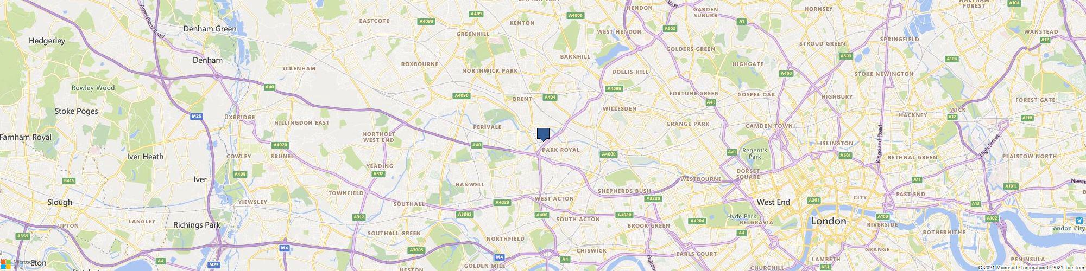Click the A4088 road shield
This screenshot has height=271, width=1086.
pos(614,88)
